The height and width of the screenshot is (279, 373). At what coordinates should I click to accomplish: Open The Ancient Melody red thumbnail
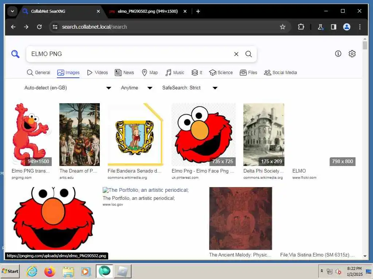(x=240, y=218)
